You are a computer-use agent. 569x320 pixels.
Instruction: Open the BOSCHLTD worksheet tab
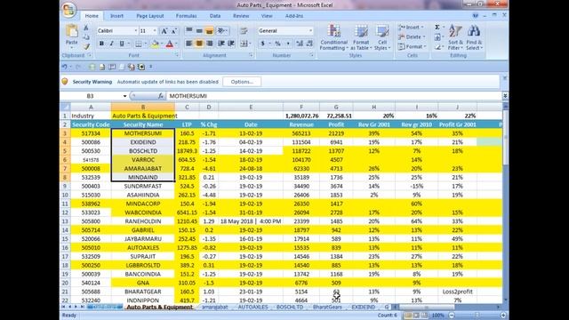[x=290, y=307]
